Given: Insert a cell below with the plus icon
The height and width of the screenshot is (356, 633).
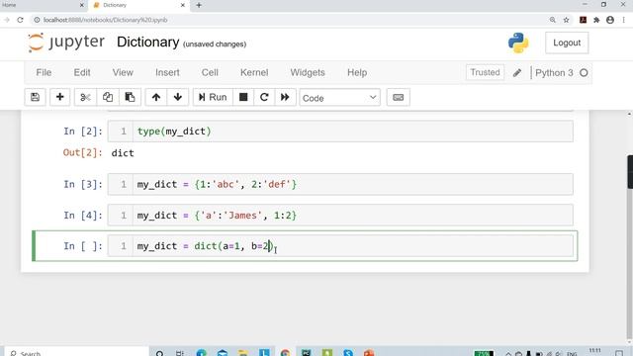Looking at the screenshot, I should coord(59,97).
